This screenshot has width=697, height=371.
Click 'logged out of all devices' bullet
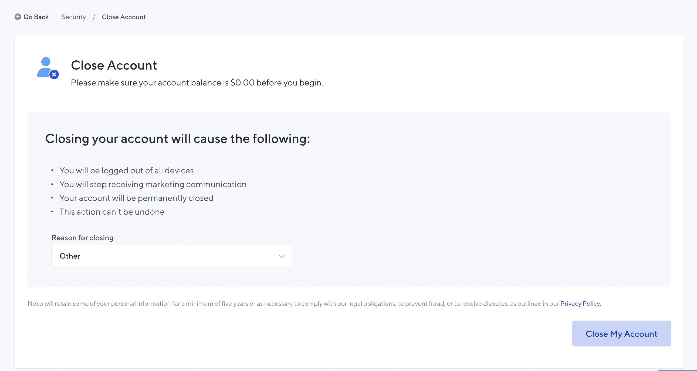[x=126, y=170]
